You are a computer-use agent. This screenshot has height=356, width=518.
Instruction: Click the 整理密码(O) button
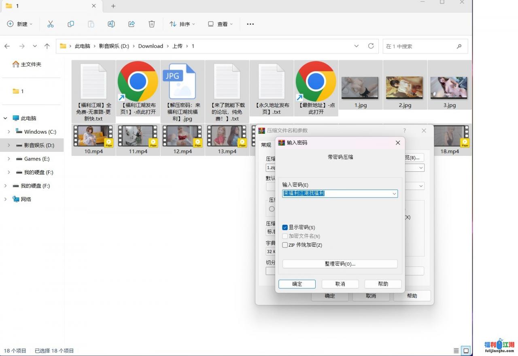340,264
